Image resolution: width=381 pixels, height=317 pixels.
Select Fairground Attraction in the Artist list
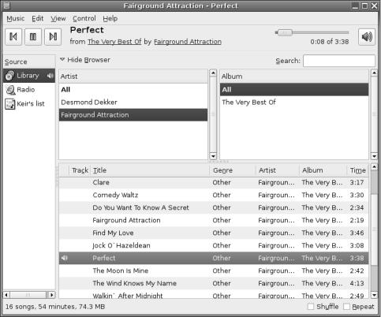point(133,115)
